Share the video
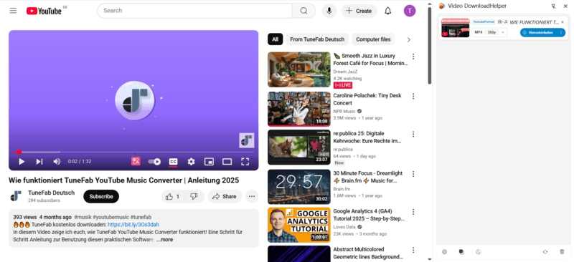 (x=225, y=197)
